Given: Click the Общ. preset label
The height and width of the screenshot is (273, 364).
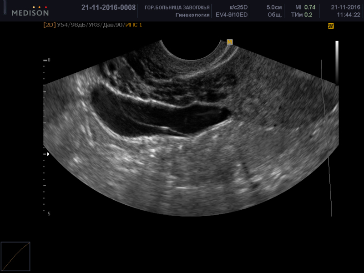Looking at the screenshot, I should coord(275,15).
